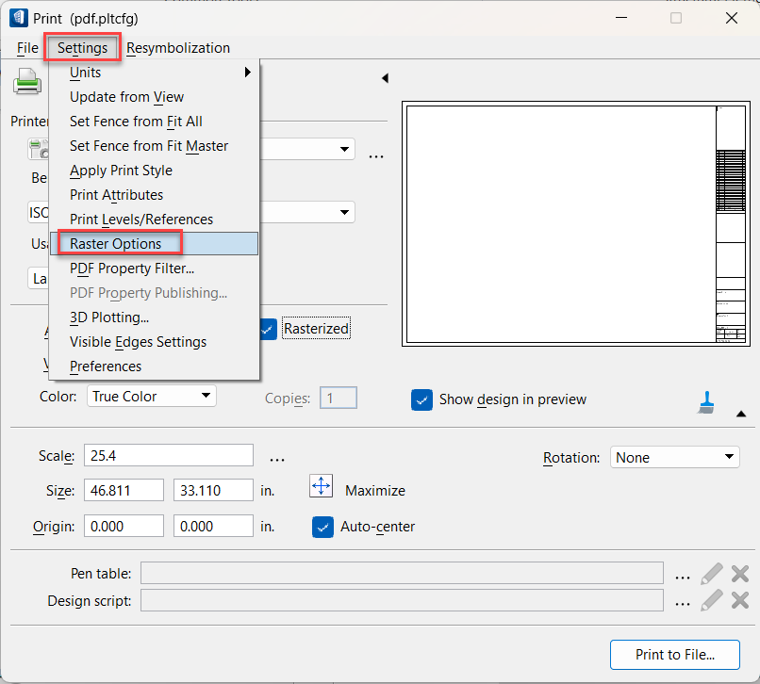Choose Preferences in the Settings menu
Screen dimensions: 760x684
[x=106, y=366]
